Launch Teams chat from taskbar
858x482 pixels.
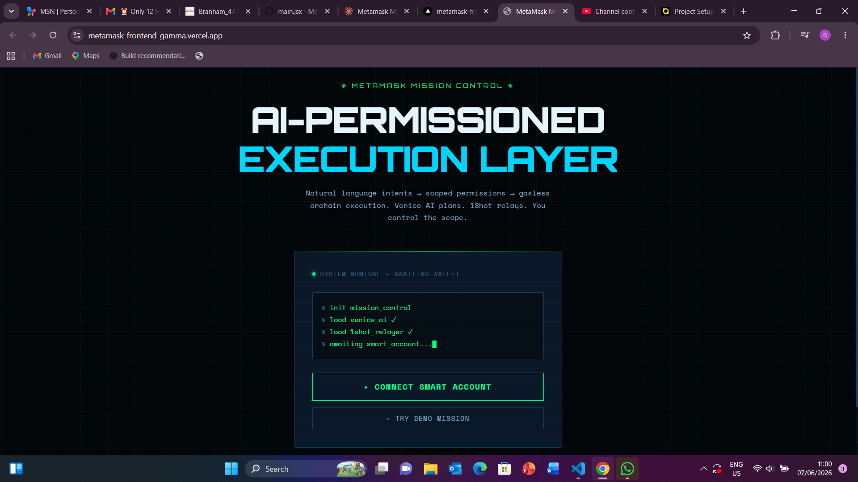point(406,469)
